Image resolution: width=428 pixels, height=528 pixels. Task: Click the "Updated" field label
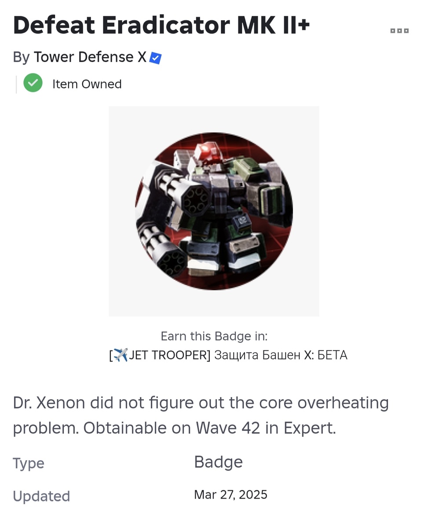[41, 496]
